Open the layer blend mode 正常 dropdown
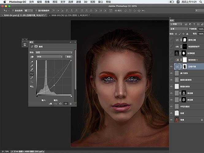 (179, 29)
